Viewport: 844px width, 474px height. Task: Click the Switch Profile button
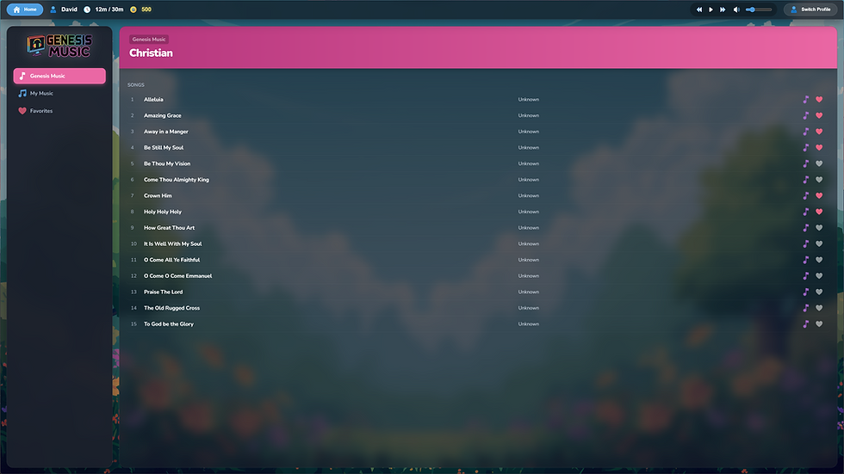coord(810,9)
